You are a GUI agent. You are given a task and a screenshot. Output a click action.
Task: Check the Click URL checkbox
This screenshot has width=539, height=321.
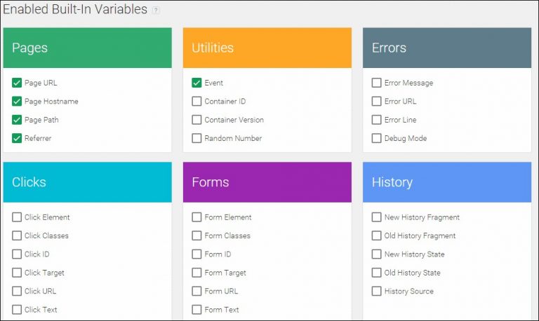pos(17,291)
